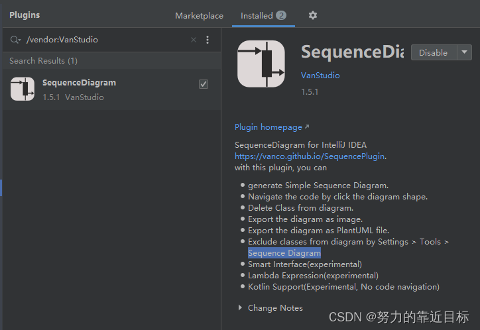Clear the plugin search field
Viewport: 480px width, 330px height.
click(194, 40)
